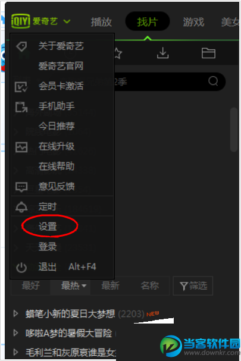Expand the 毛利兰和灰原哀 list item
This screenshot has height=361, width=241.
(x=15, y=352)
